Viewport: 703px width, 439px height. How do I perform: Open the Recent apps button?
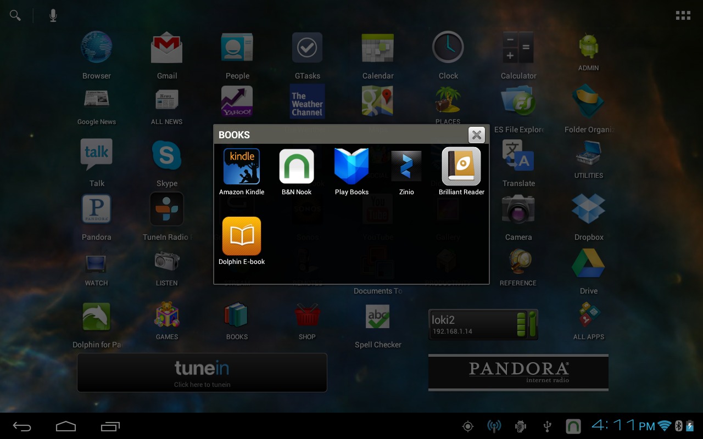(110, 426)
